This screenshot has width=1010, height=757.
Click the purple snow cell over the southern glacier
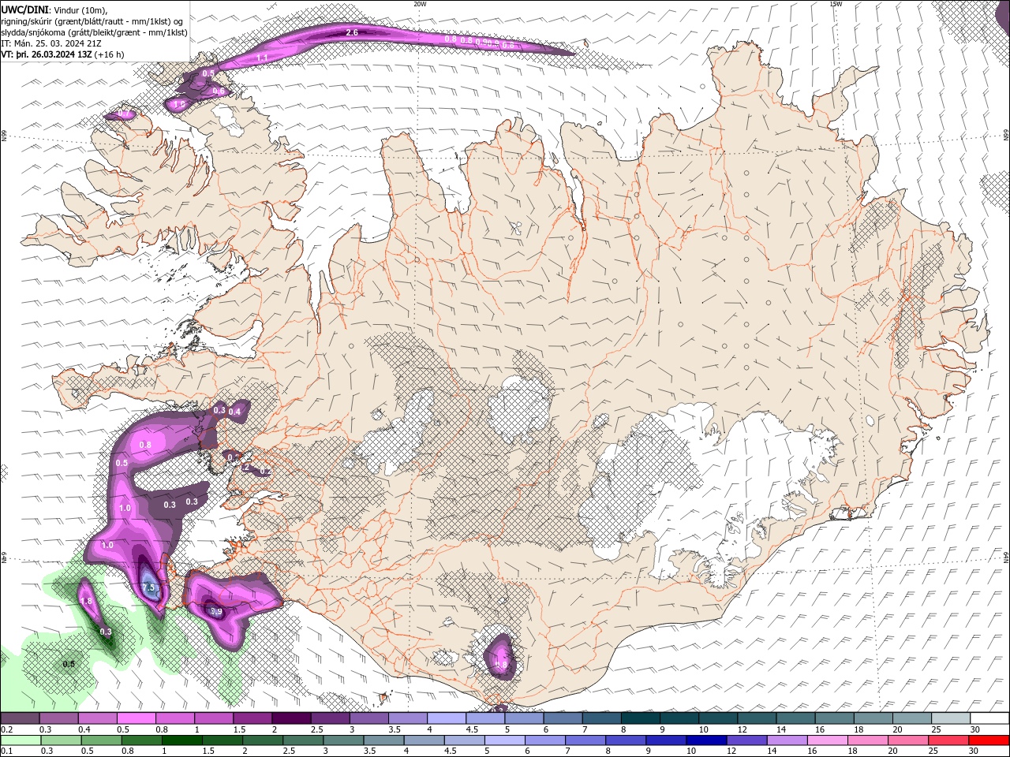tap(500, 656)
